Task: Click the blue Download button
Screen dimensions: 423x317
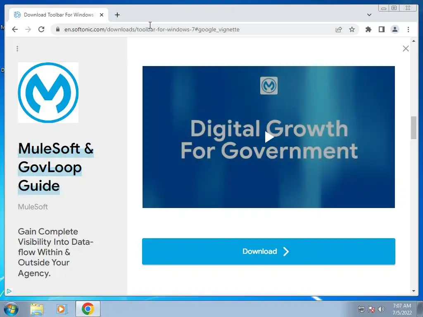Action: tap(269, 251)
